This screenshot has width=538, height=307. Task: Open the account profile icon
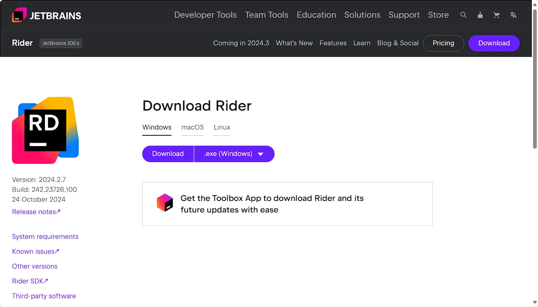pos(480,15)
